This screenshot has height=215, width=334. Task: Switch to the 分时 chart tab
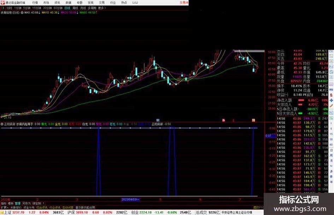(x=9, y=8)
